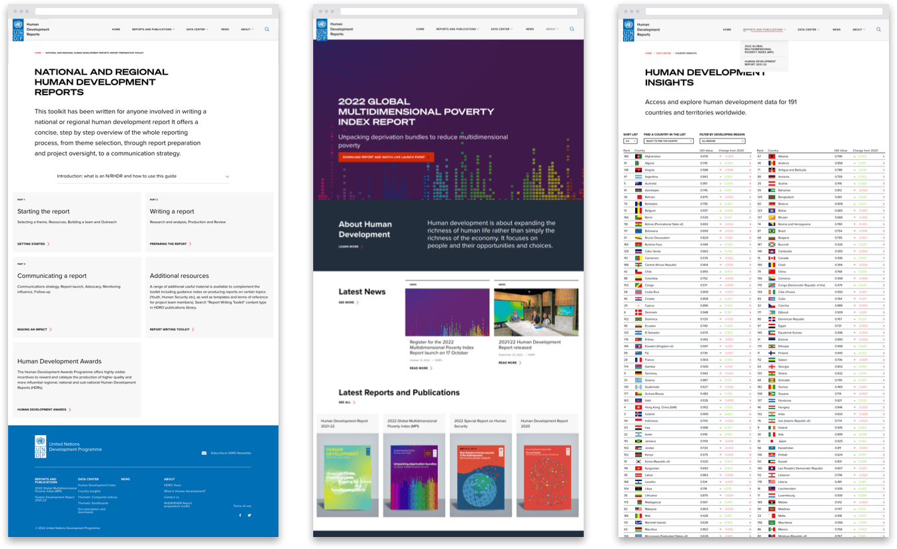Click the Canada flag in the country table
Image resolution: width=897 pixels, height=549 pixels.
click(x=772, y=258)
